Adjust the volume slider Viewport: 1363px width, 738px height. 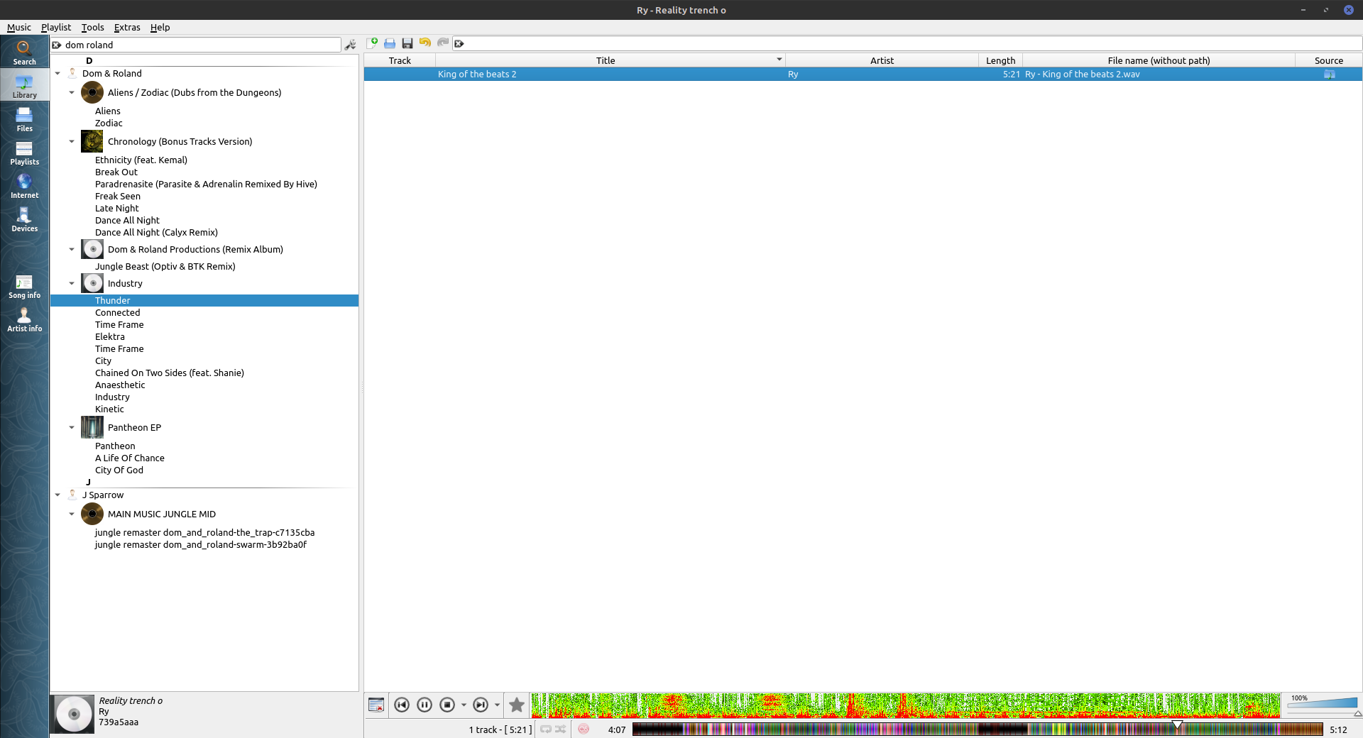(x=1323, y=703)
